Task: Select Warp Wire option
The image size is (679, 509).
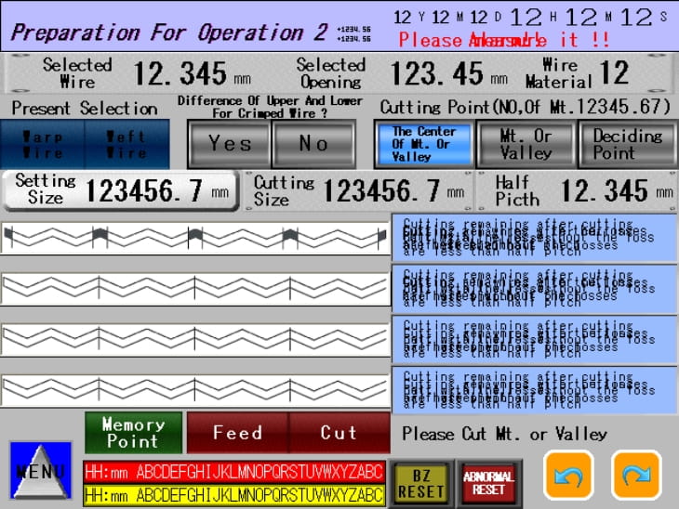Action: [44, 144]
